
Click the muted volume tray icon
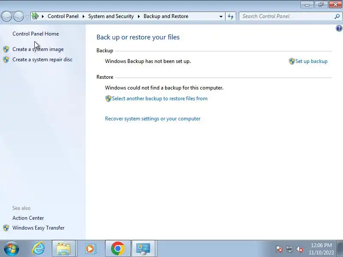point(300,249)
